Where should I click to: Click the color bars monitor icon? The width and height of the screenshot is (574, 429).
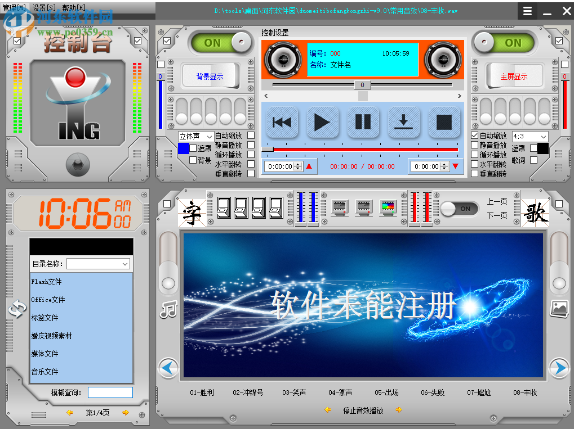(389, 208)
